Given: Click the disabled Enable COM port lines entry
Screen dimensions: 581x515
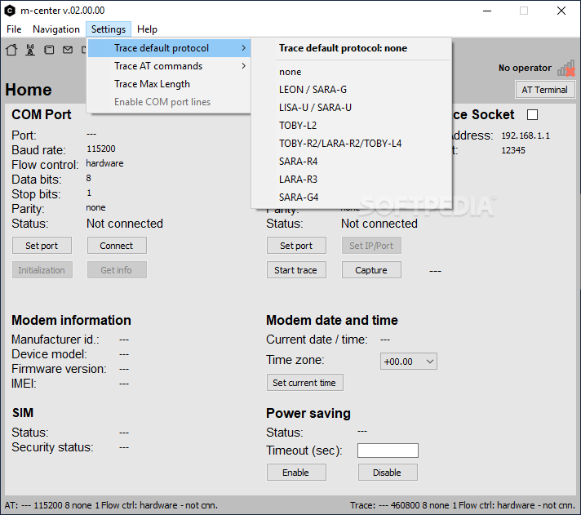Looking at the screenshot, I should click(x=169, y=102).
